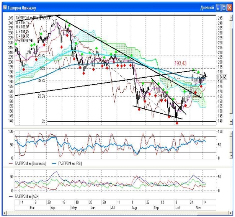Click the price panel scroll up arrow
This screenshot has height=217, width=235.
click(x=231, y=18)
